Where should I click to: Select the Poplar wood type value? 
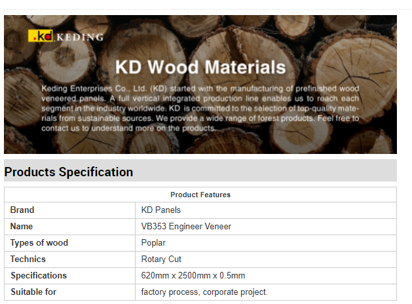153,243
